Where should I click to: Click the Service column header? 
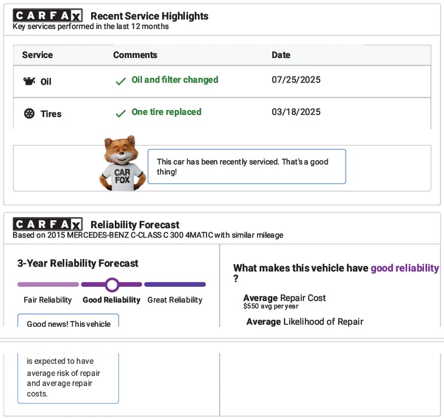(37, 55)
